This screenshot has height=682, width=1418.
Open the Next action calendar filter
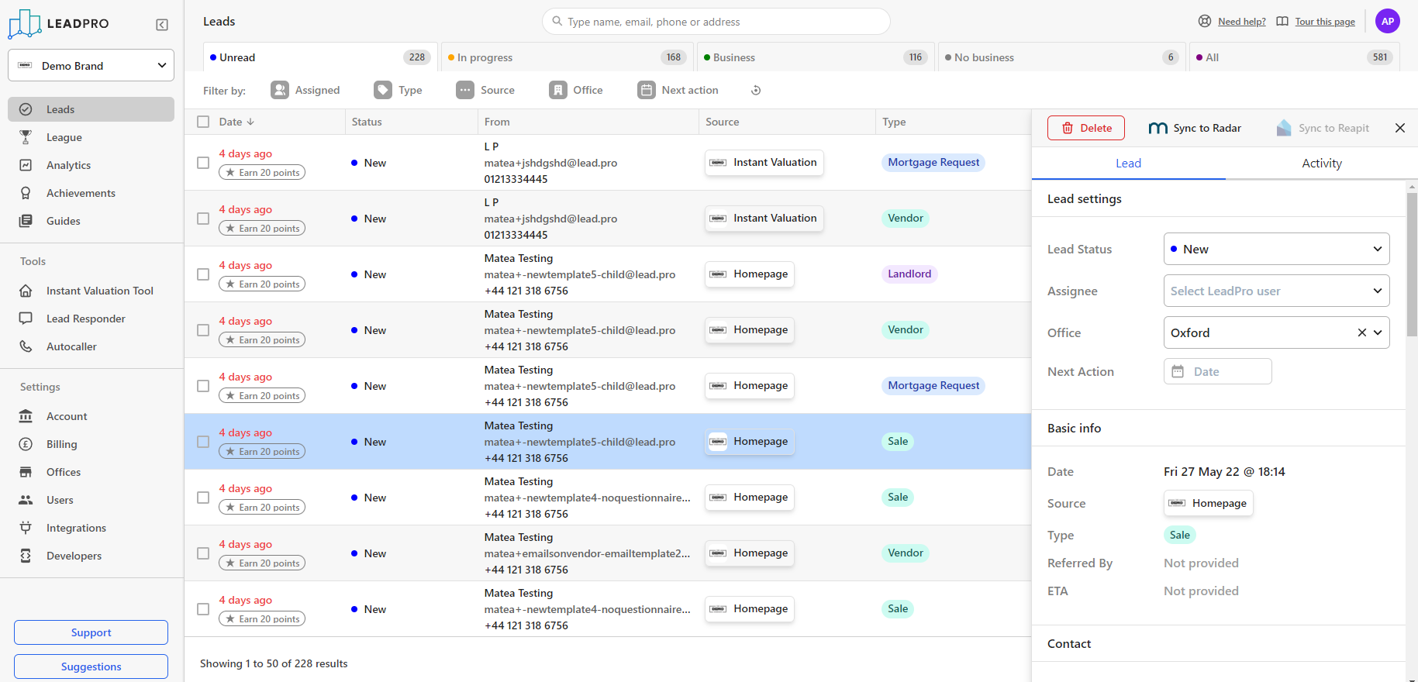tap(647, 91)
